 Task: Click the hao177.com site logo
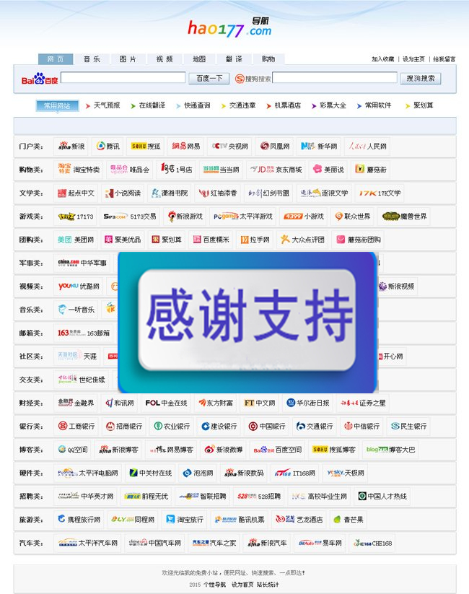coord(229,27)
